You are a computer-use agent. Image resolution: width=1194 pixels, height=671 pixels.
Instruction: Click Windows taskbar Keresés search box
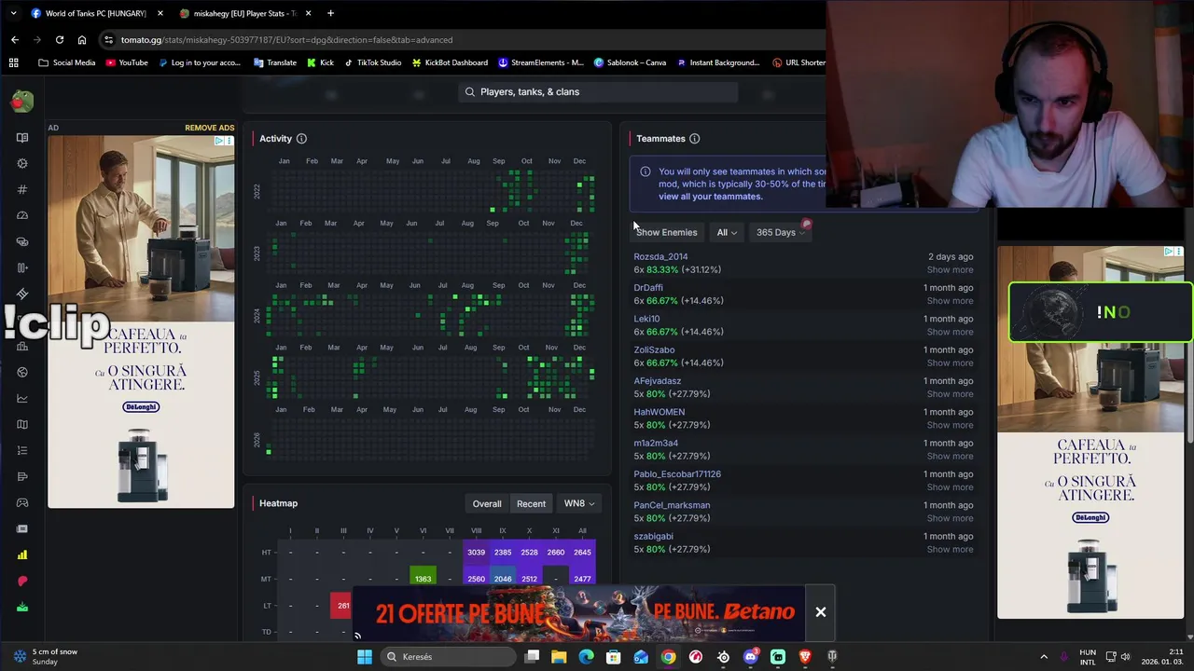pyautogui.click(x=449, y=657)
